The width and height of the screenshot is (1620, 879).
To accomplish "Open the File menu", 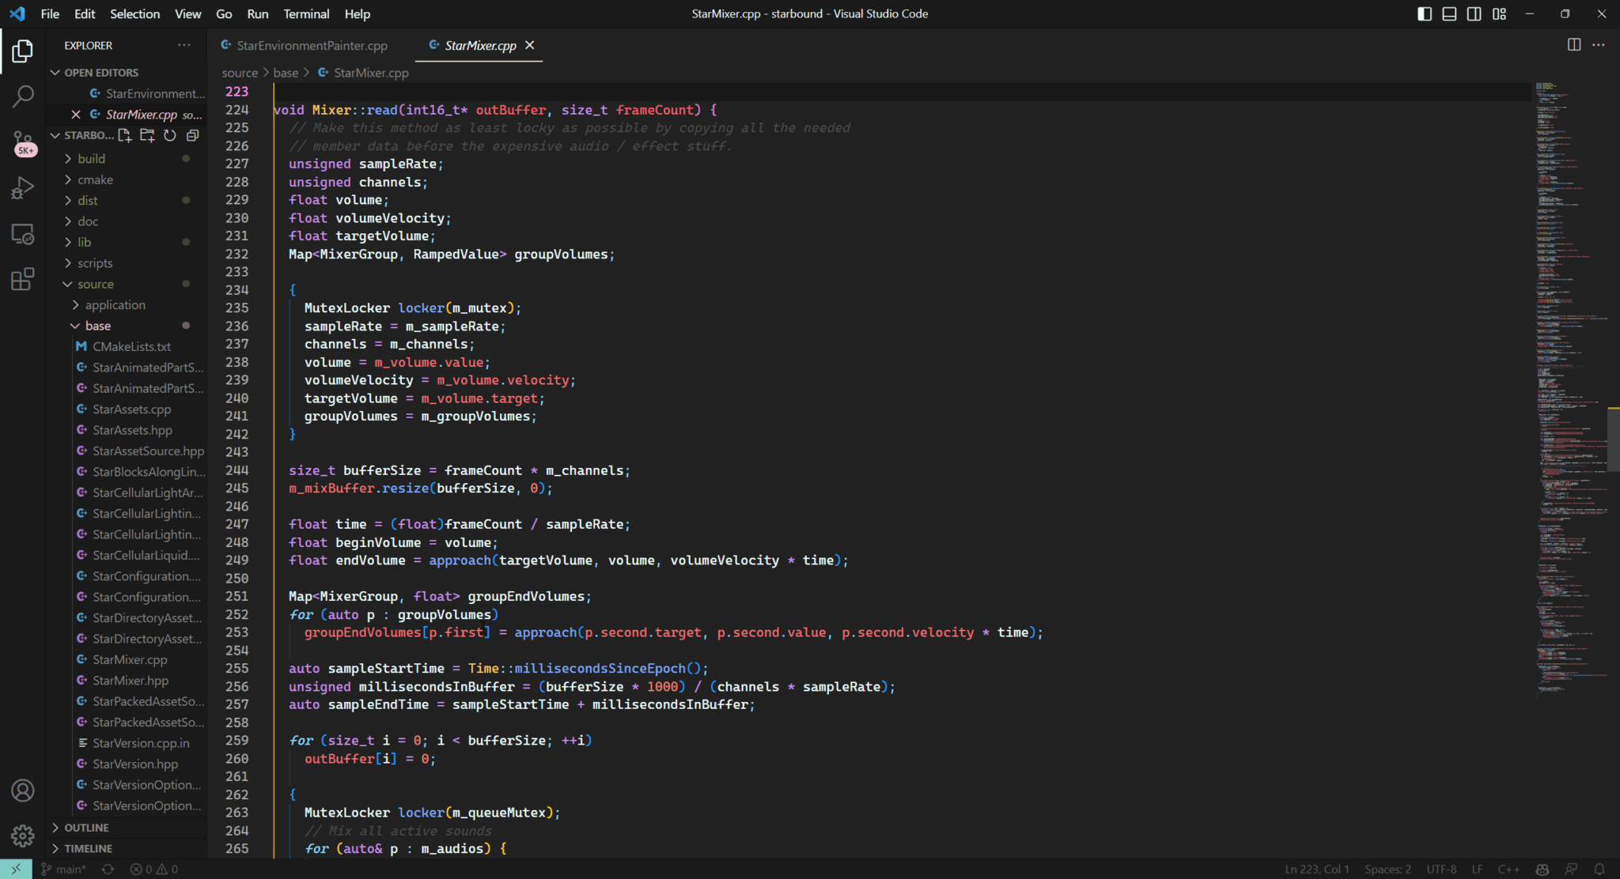I will [50, 13].
